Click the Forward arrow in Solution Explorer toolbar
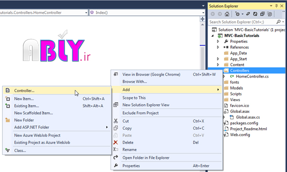 pyautogui.click(x=220, y=14)
